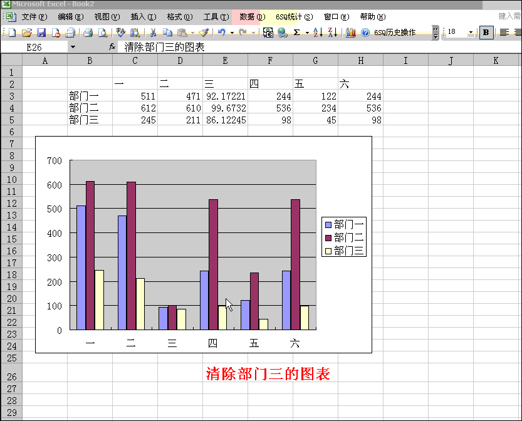
Task: Open the font size 18 dropdown
Action: (x=471, y=33)
